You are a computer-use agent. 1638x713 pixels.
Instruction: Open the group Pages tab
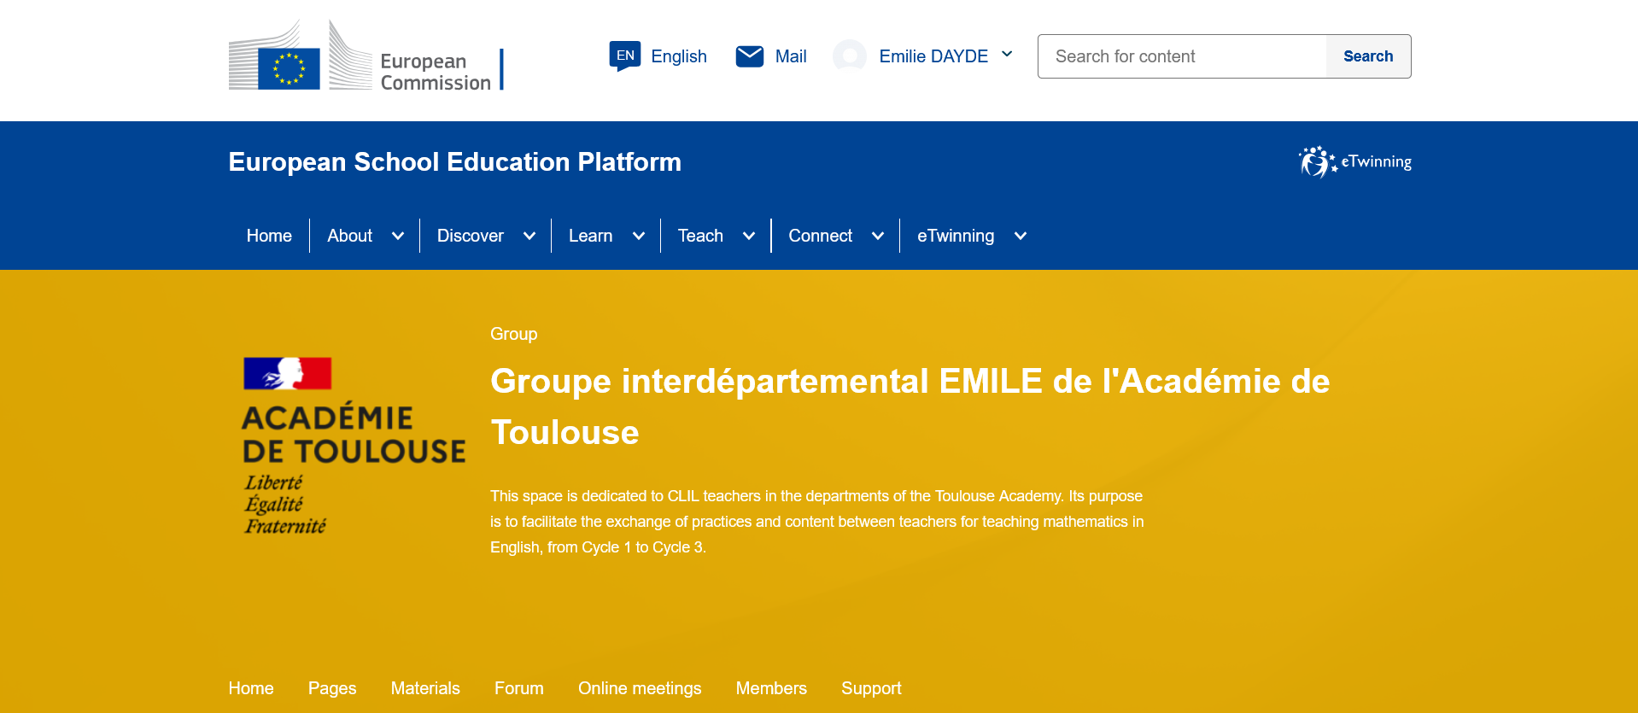point(332,688)
